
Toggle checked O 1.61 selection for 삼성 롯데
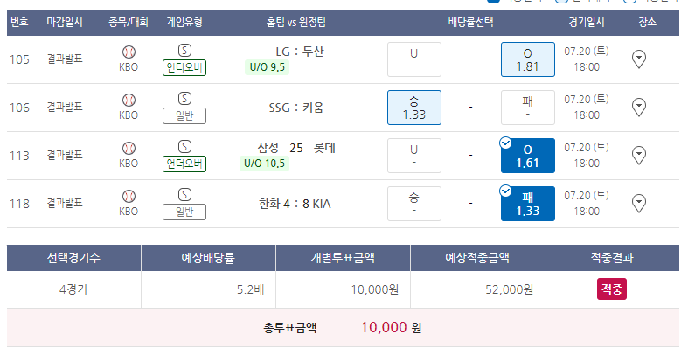pyautogui.click(x=528, y=156)
